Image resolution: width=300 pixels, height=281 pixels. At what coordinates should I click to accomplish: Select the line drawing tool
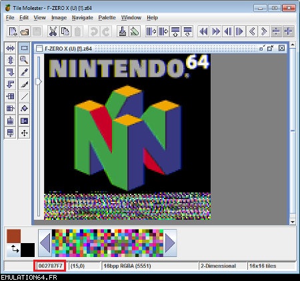click(24, 97)
